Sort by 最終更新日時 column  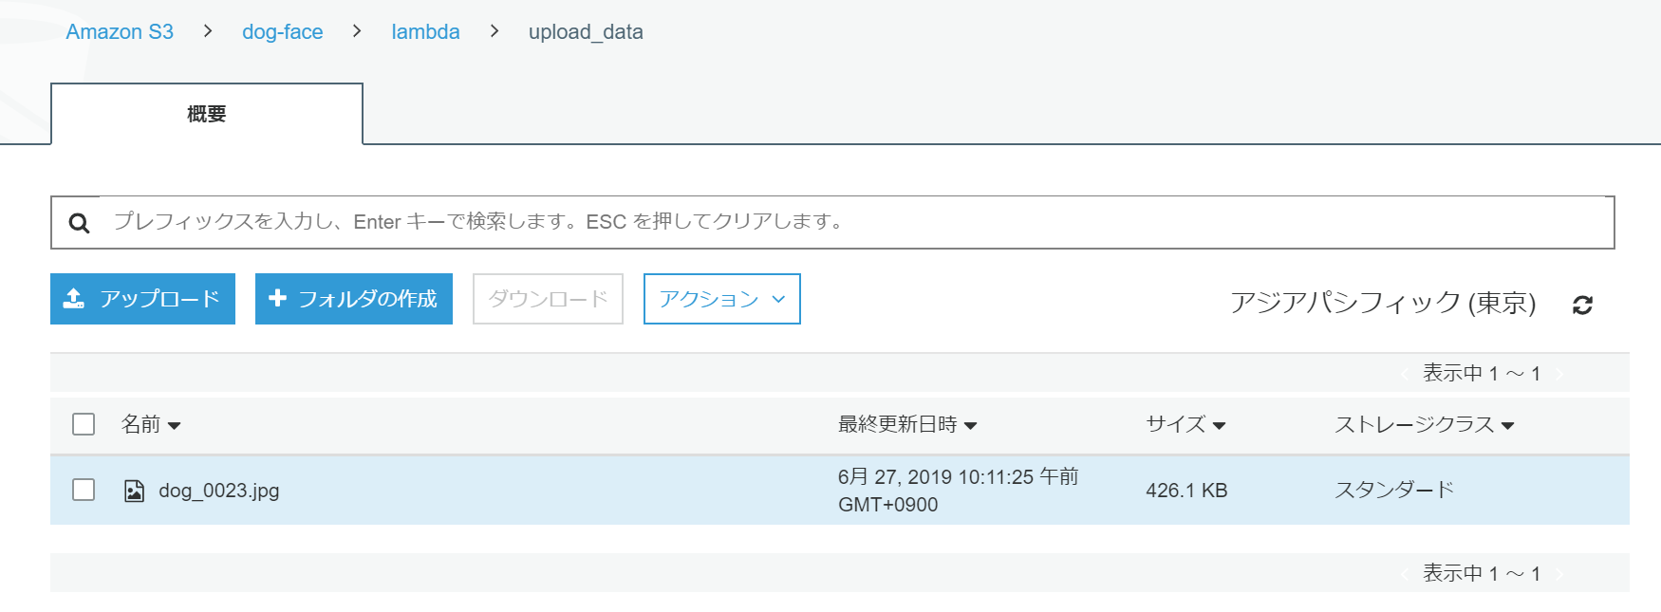[x=906, y=424]
